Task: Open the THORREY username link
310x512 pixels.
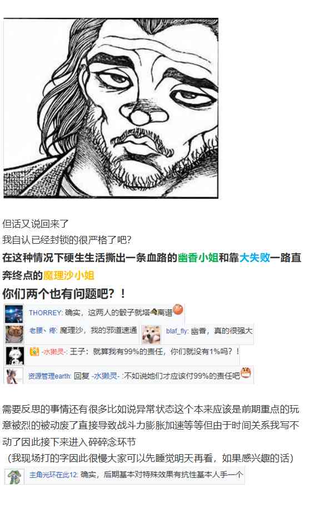Action: (x=46, y=313)
